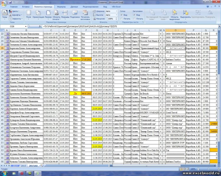The width and height of the screenshot is (221, 176).
Task: Switch to Normal view status icon
Action: 182,169
